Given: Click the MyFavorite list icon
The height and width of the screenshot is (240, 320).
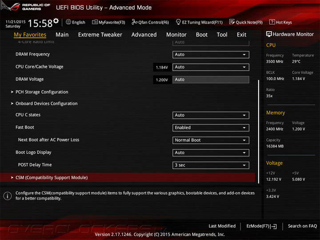Looking at the screenshot, I should point(95,22).
